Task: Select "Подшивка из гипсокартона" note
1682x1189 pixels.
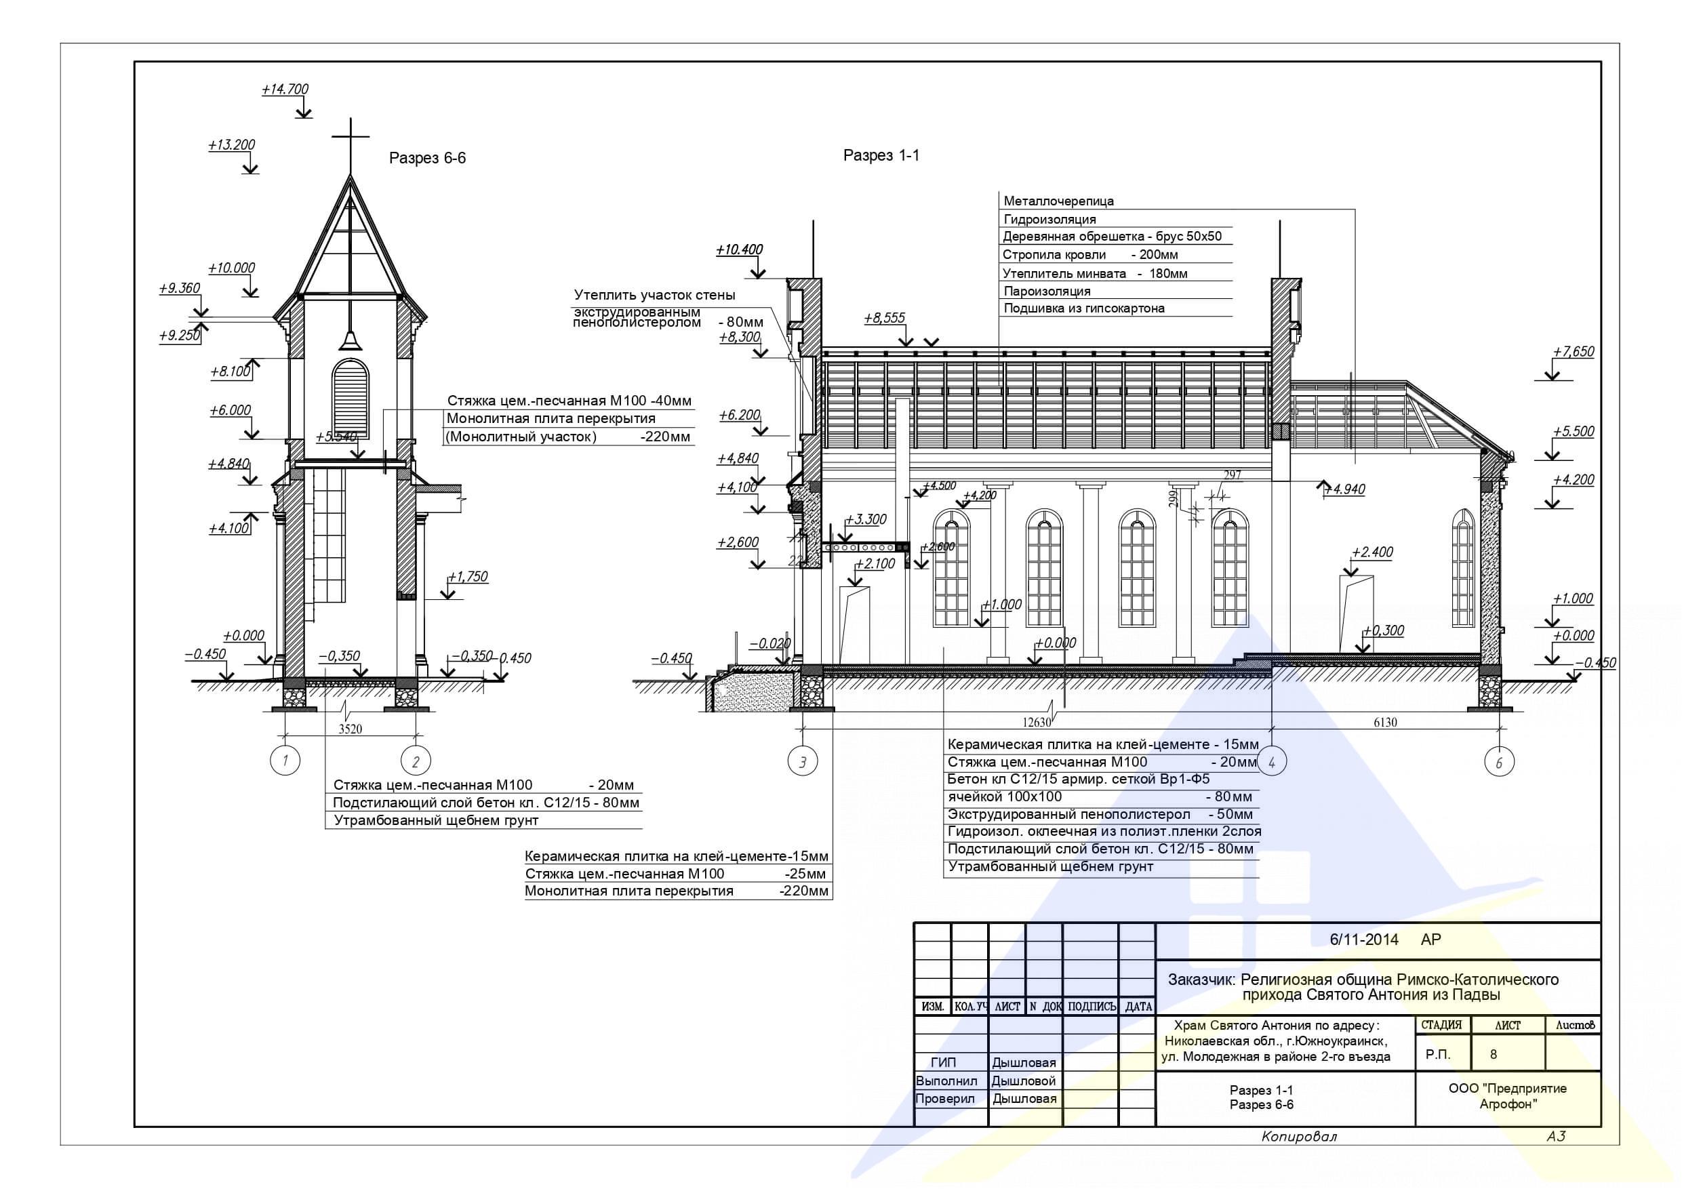Action: [1084, 308]
